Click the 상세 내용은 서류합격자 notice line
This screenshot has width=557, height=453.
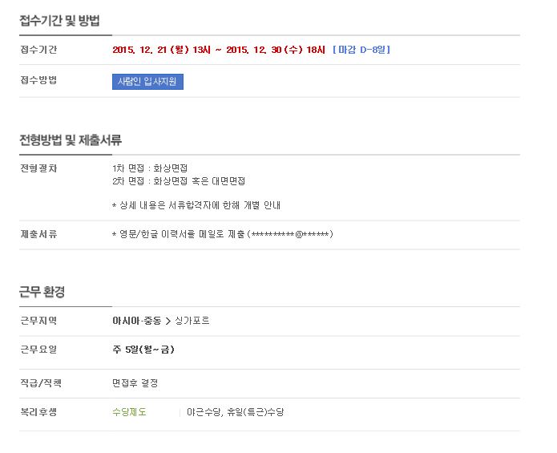point(196,205)
